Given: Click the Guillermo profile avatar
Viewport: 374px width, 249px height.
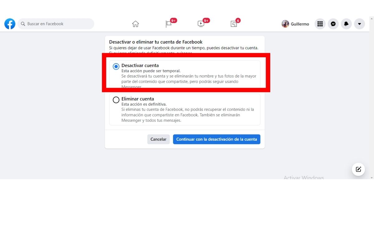Looking at the screenshot, I should 285,24.
